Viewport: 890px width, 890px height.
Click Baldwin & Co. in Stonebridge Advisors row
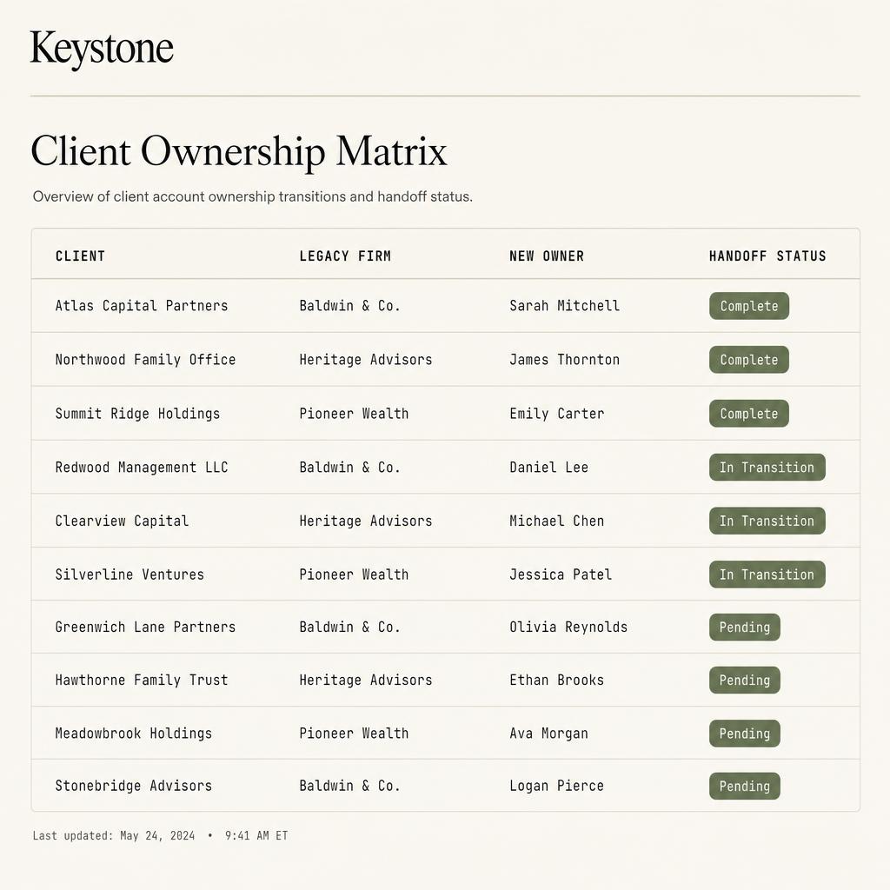click(x=349, y=786)
